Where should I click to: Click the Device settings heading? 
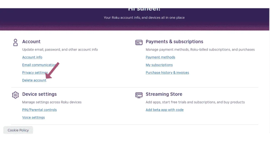point(40,94)
